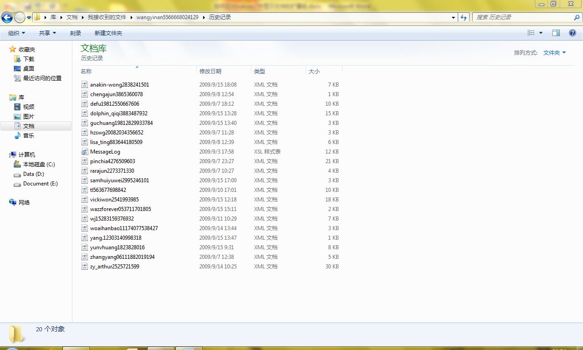The height and width of the screenshot is (350, 583).
Task: Click the 新建文件夹 (New folder) button
Action: pos(108,33)
